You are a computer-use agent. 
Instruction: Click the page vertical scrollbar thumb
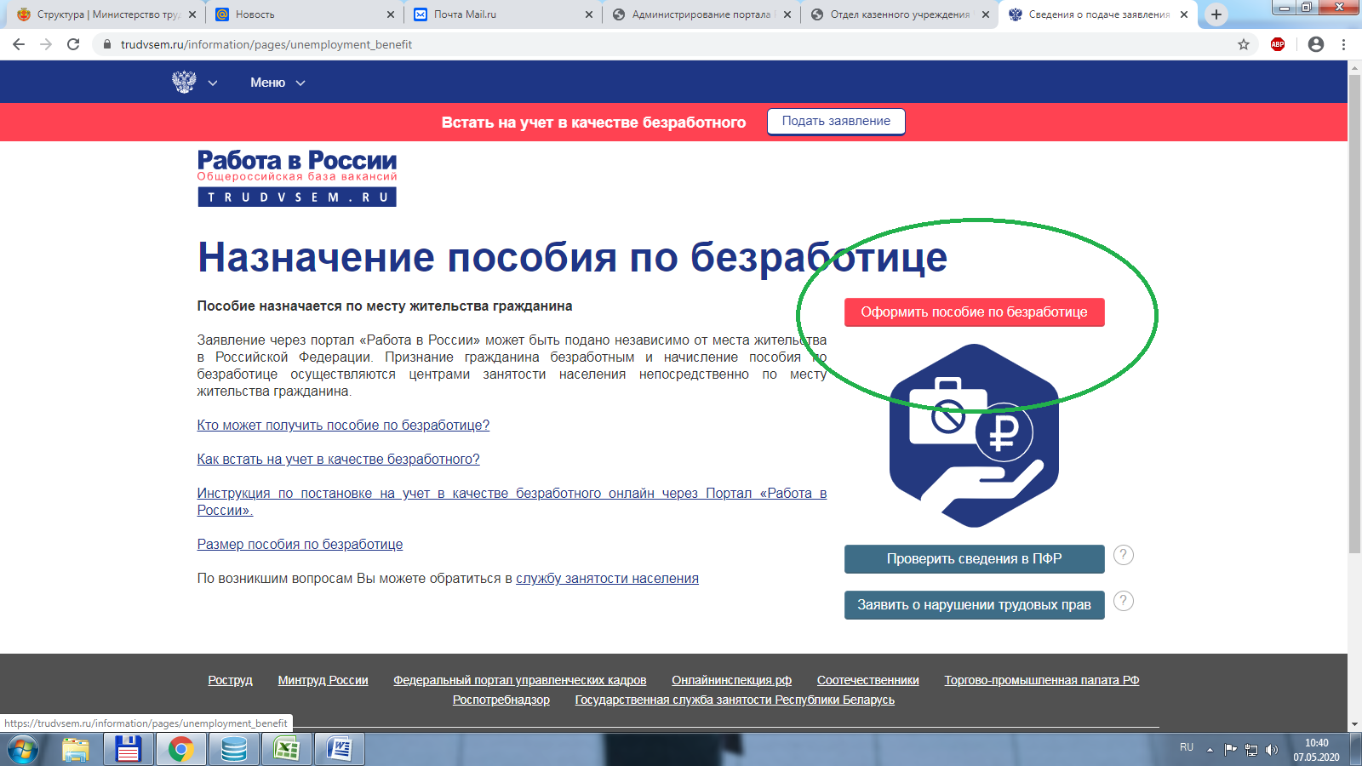(x=1354, y=314)
